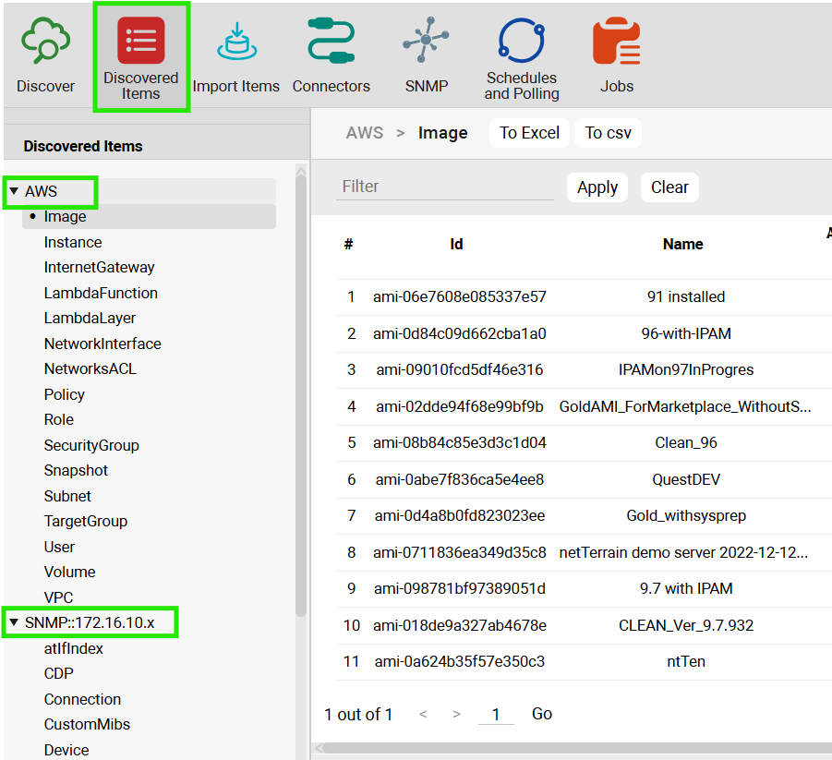Open SecurityGroup under AWS

click(x=91, y=445)
